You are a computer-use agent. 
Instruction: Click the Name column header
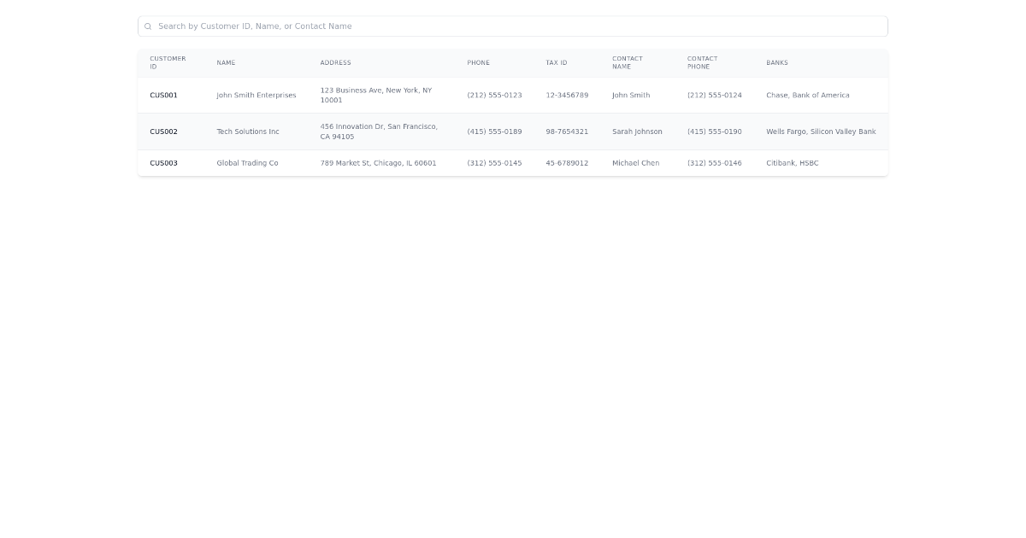[x=226, y=63]
